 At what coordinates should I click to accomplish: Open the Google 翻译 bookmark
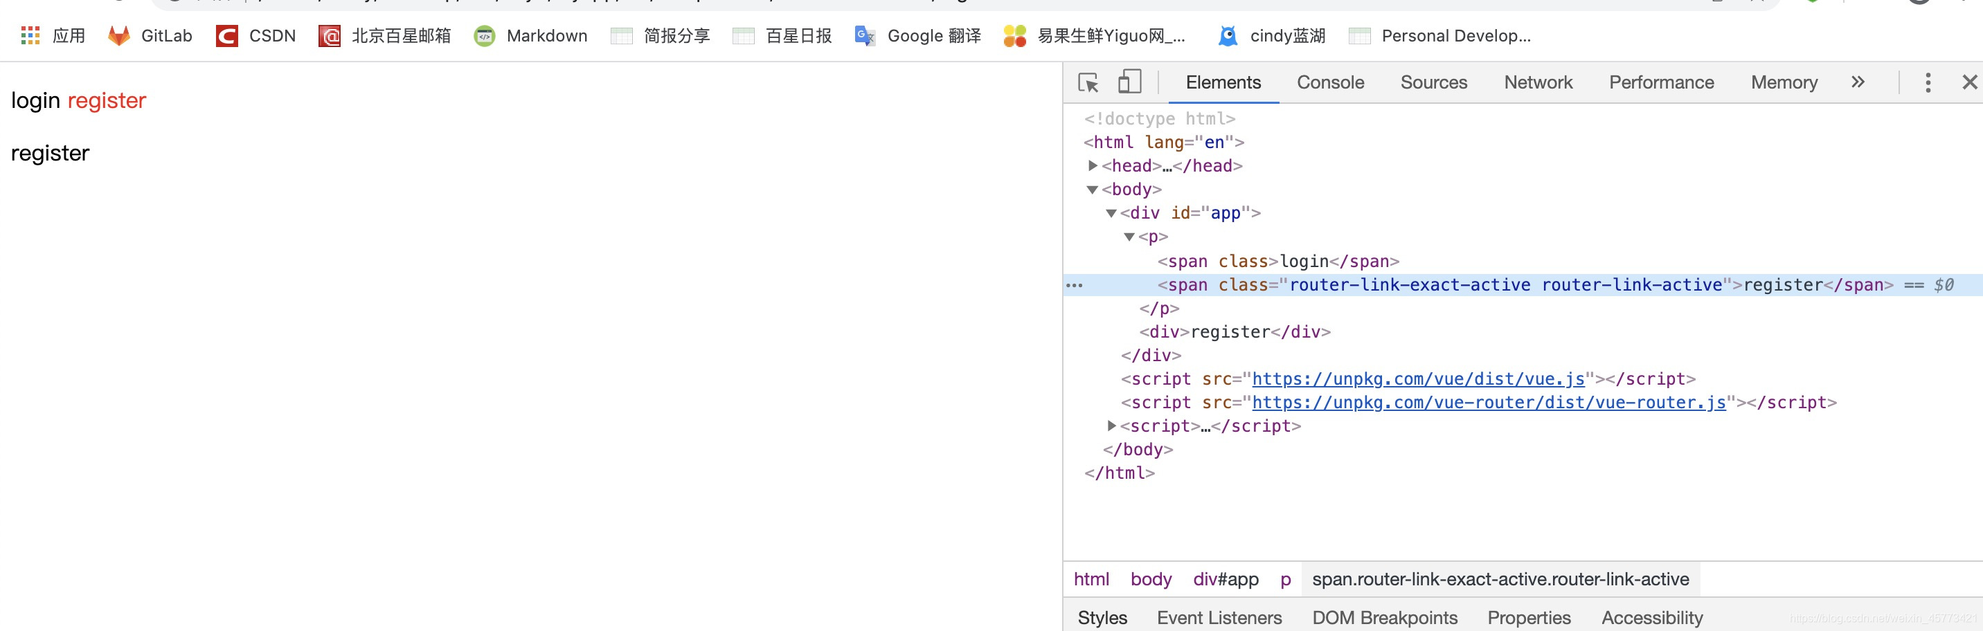coord(918,35)
